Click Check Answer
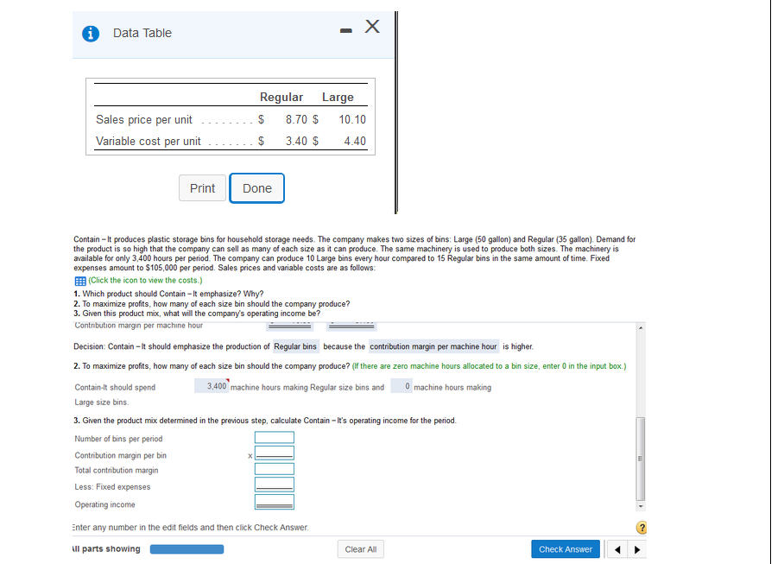784x564 pixels. [x=565, y=548]
